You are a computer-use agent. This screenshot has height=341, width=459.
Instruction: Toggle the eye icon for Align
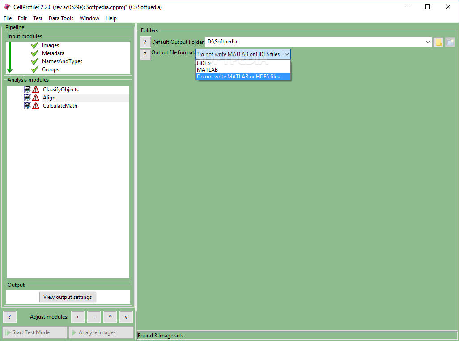[28, 98]
